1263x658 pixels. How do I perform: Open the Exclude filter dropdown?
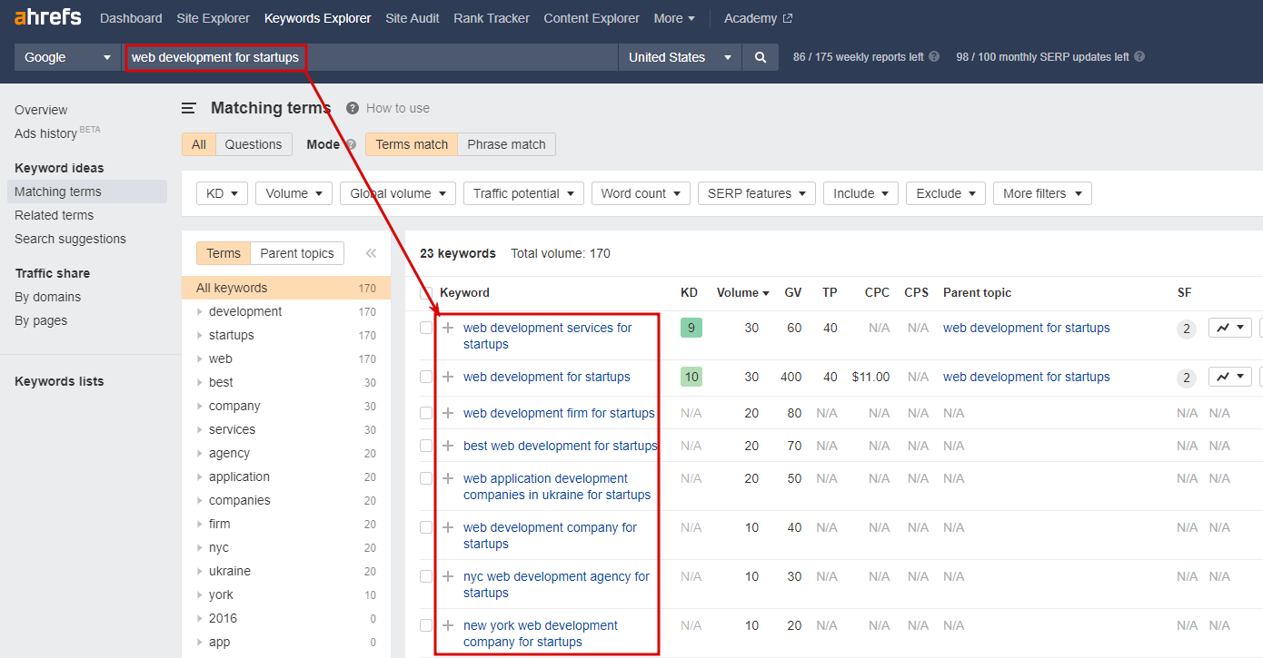[x=946, y=193]
